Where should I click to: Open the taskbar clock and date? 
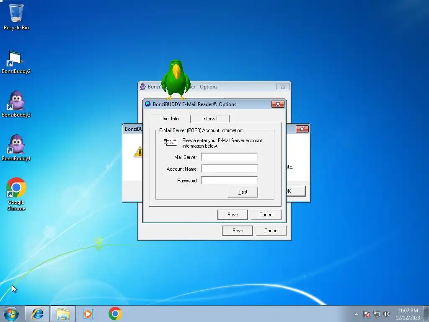(408, 314)
